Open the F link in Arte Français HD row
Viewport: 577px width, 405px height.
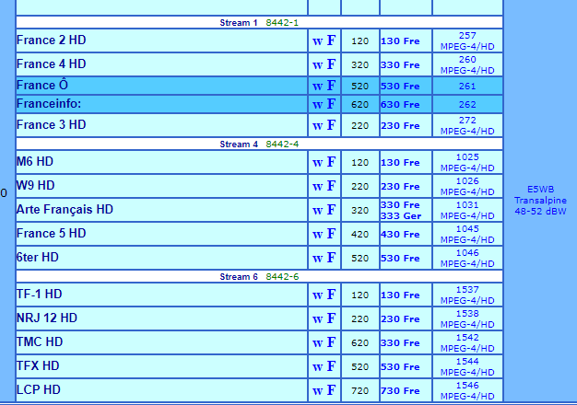[331, 210]
